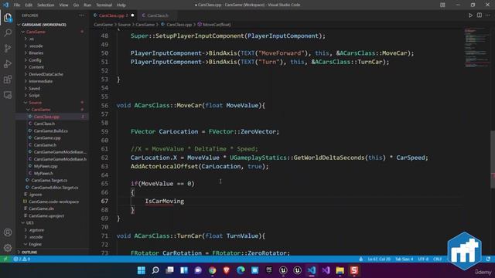Open the Windows Start menu
Image resolution: width=495 pixels, height=278 pixels.
click(x=141, y=270)
